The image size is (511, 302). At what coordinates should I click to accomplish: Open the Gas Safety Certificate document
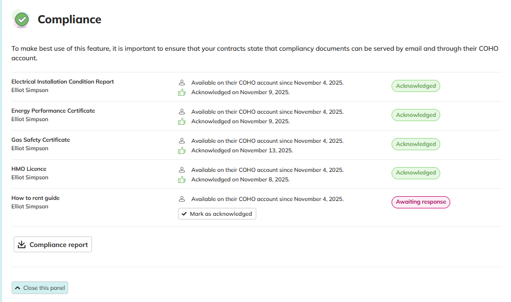[41, 140]
